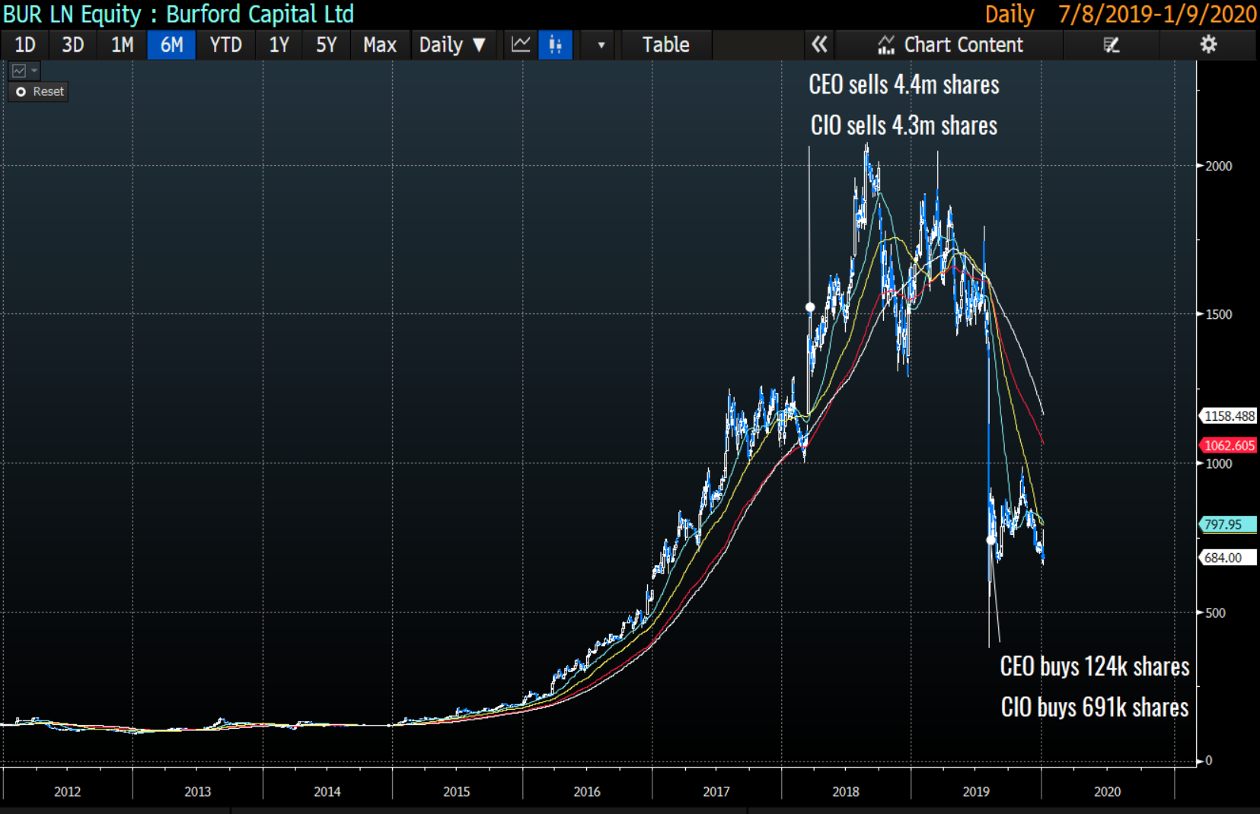Image resolution: width=1260 pixels, height=814 pixels.
Task: Switch to YTD range
Action: 225,45
